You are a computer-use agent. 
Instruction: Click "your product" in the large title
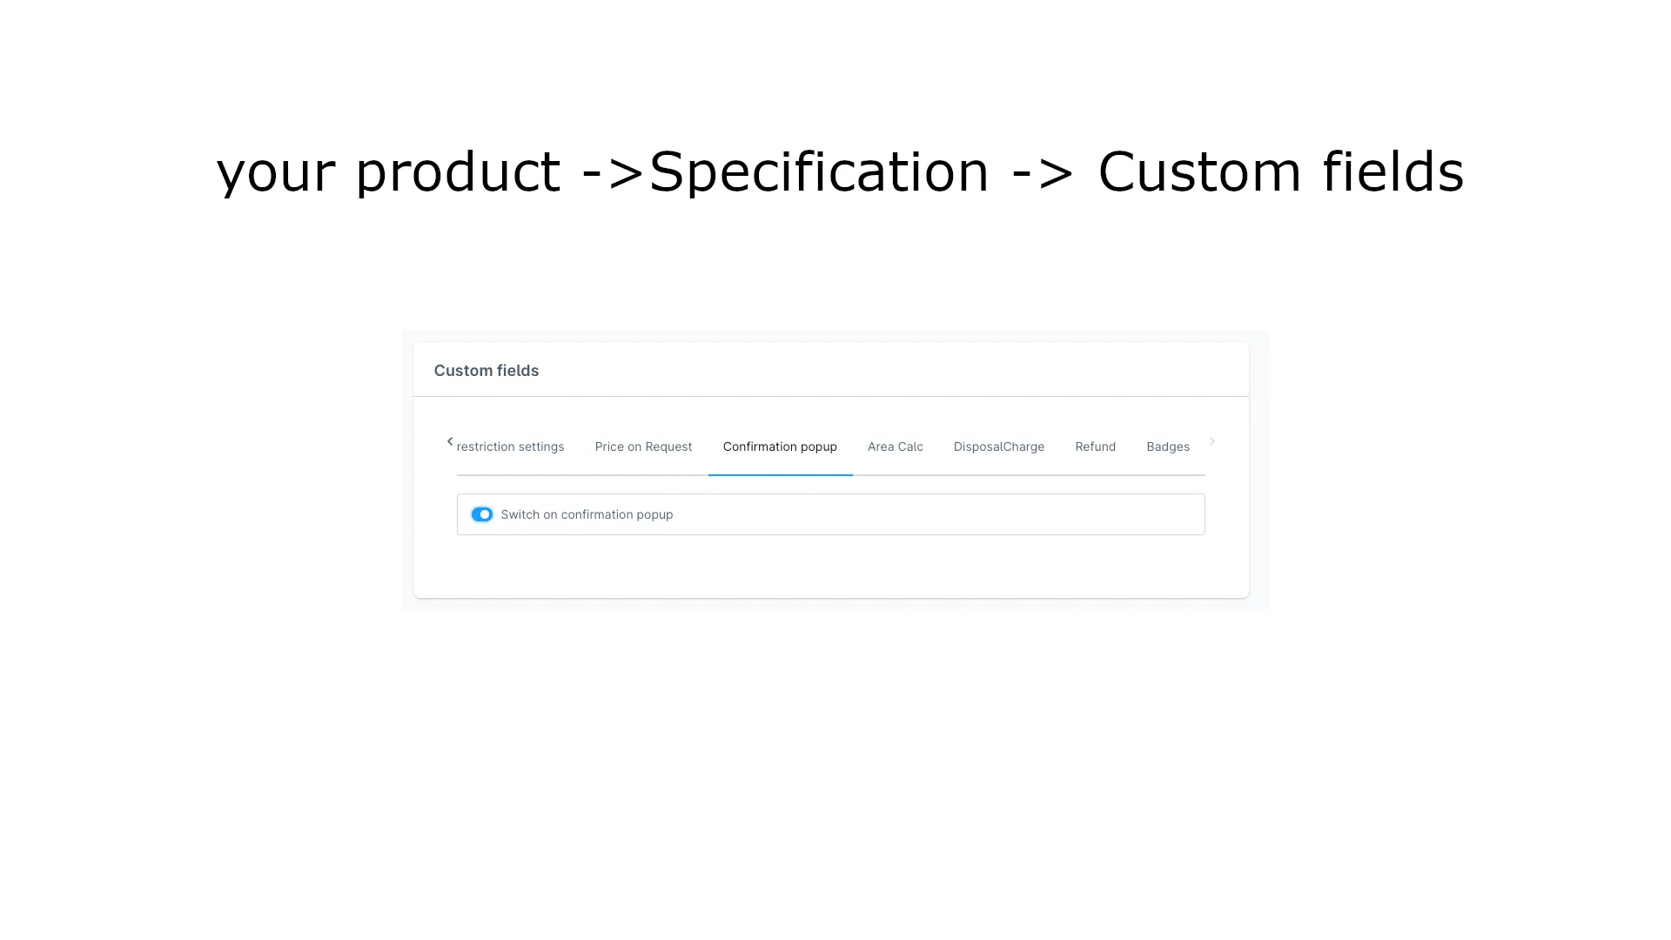pyautogui.click(x=388, y=171)
